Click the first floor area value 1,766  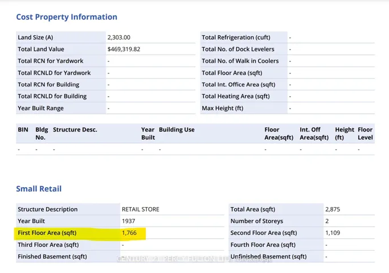129,233
